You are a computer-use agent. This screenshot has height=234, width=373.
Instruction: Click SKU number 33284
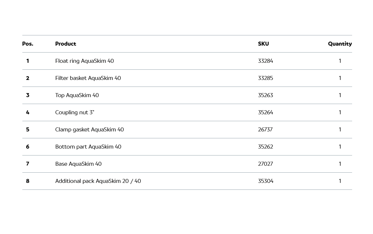[265, 61]
